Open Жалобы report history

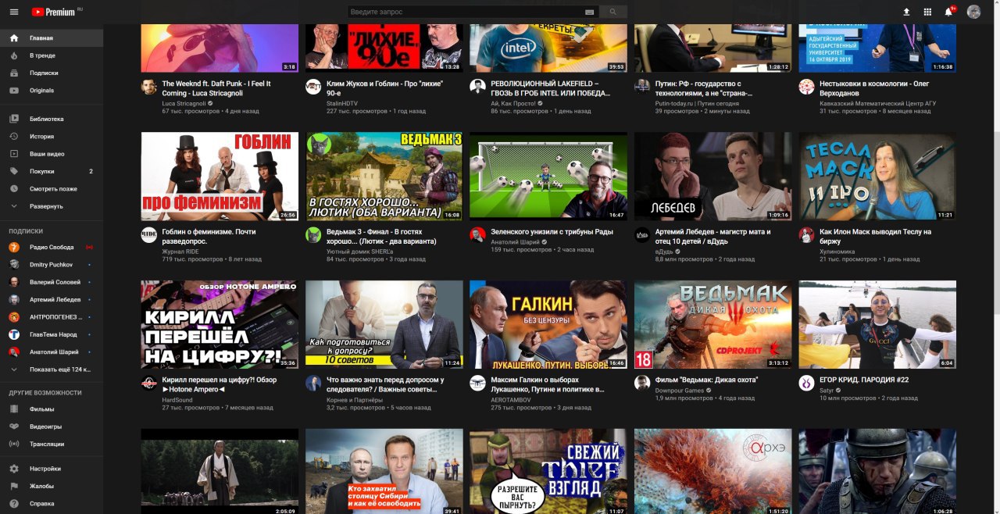tap(52, 486)
